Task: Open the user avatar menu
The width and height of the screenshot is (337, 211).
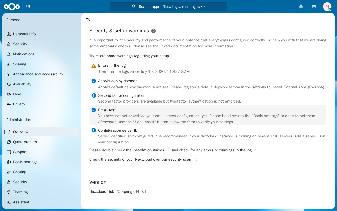Action: (327, 7)
